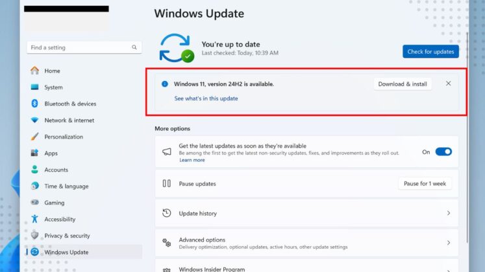The width and height of the screenshot is (485, 272).
Task: Click the vertical scrollbar on the right
Action: coord(467,137)
